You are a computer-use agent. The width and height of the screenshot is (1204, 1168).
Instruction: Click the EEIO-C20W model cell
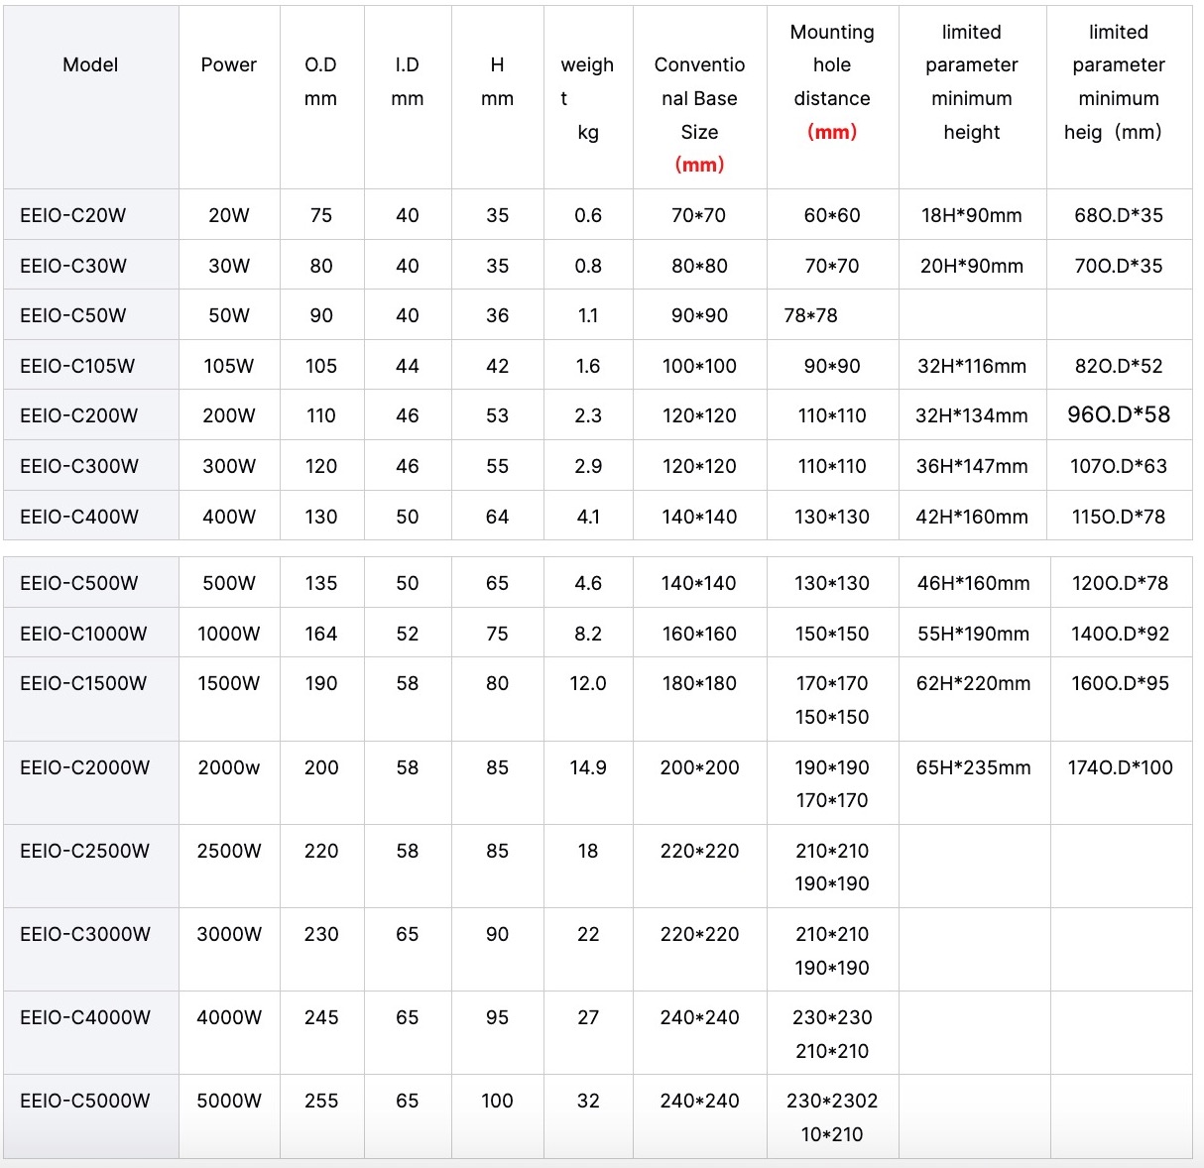(73, 215)
